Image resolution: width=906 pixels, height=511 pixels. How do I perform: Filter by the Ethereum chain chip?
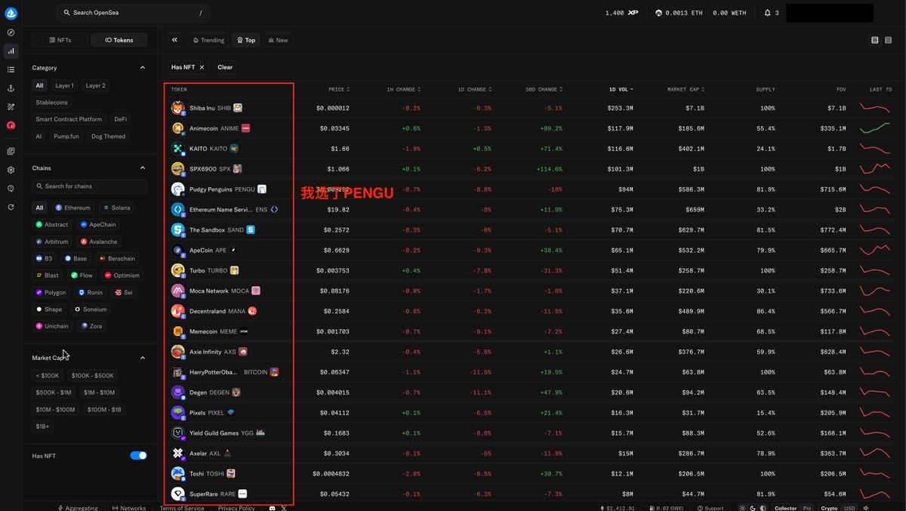pyautogui.click(x=72, y=208)
